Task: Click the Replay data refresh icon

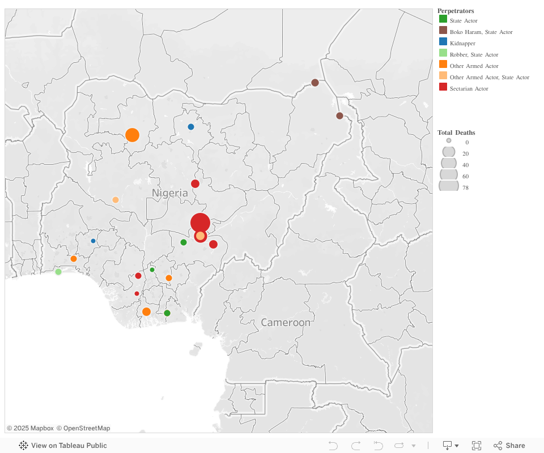Action: point(399,446)
